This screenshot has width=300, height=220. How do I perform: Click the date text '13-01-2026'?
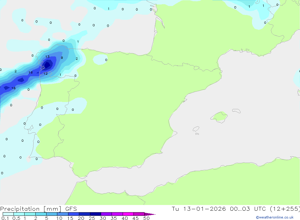click(x=204, y=209)
